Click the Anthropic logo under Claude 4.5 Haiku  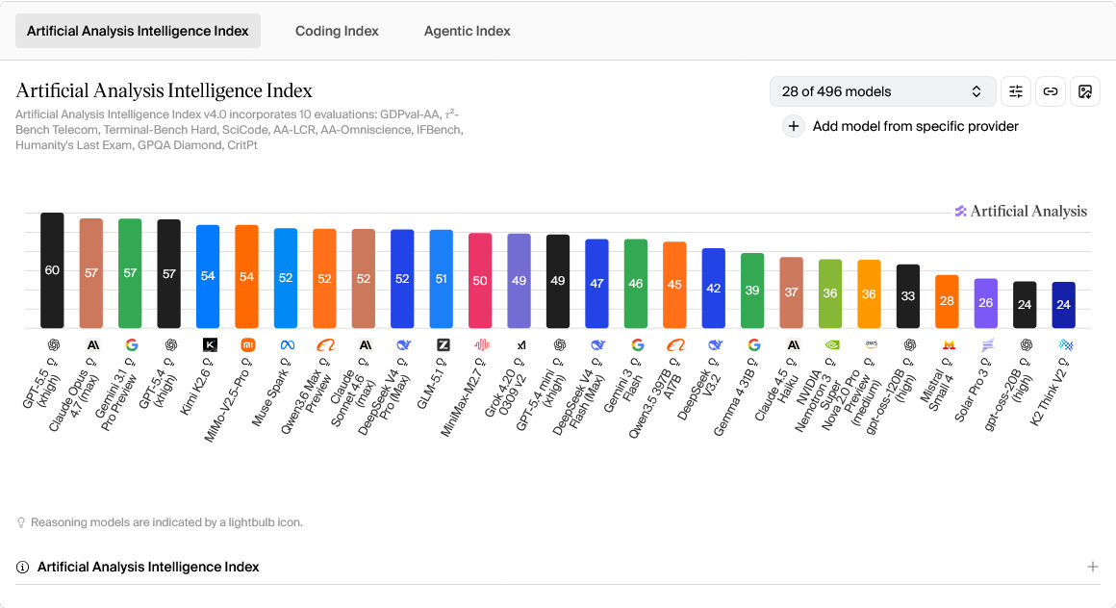click(x=793, y=344)
